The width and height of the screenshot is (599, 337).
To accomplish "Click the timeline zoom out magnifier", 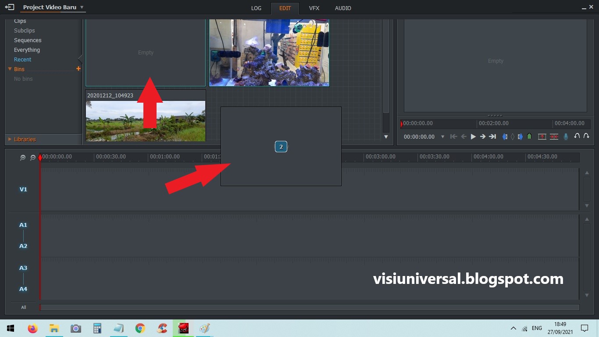I will [32, 157].
